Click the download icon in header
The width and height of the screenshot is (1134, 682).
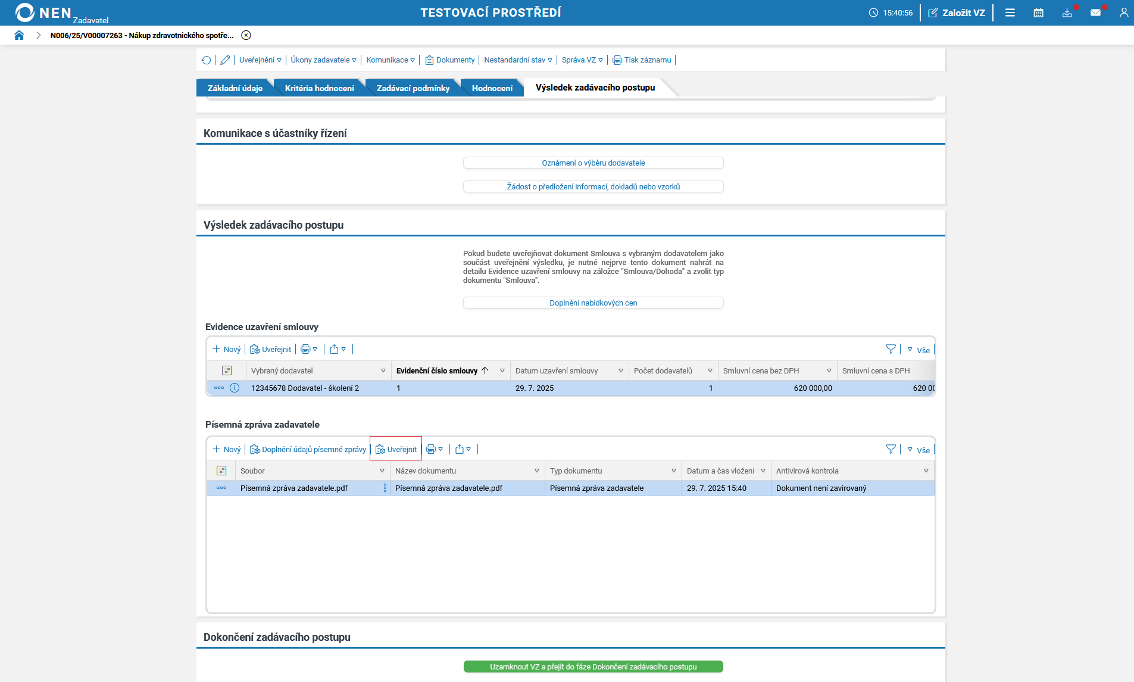coord(1067,13)
